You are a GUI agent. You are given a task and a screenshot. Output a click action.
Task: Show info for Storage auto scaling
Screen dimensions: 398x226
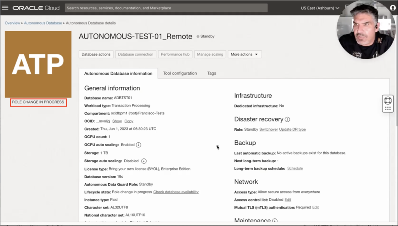click(x=144, y=161)
